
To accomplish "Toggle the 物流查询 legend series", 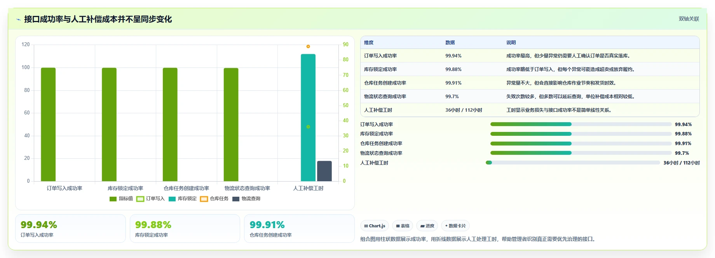I will (246, 199).
